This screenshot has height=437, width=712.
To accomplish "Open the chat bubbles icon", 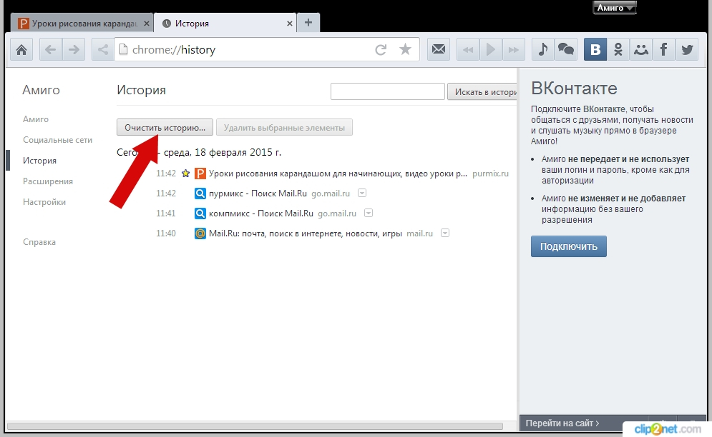I will (565, 49).
